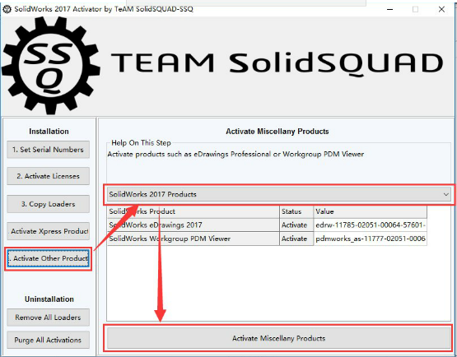Click the value cell starting with pdmworks_as-11777
457x357 pixels.
tap(371, 239)
